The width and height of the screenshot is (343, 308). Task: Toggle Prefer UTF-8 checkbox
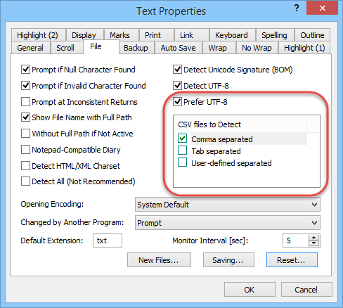point(177,102)
